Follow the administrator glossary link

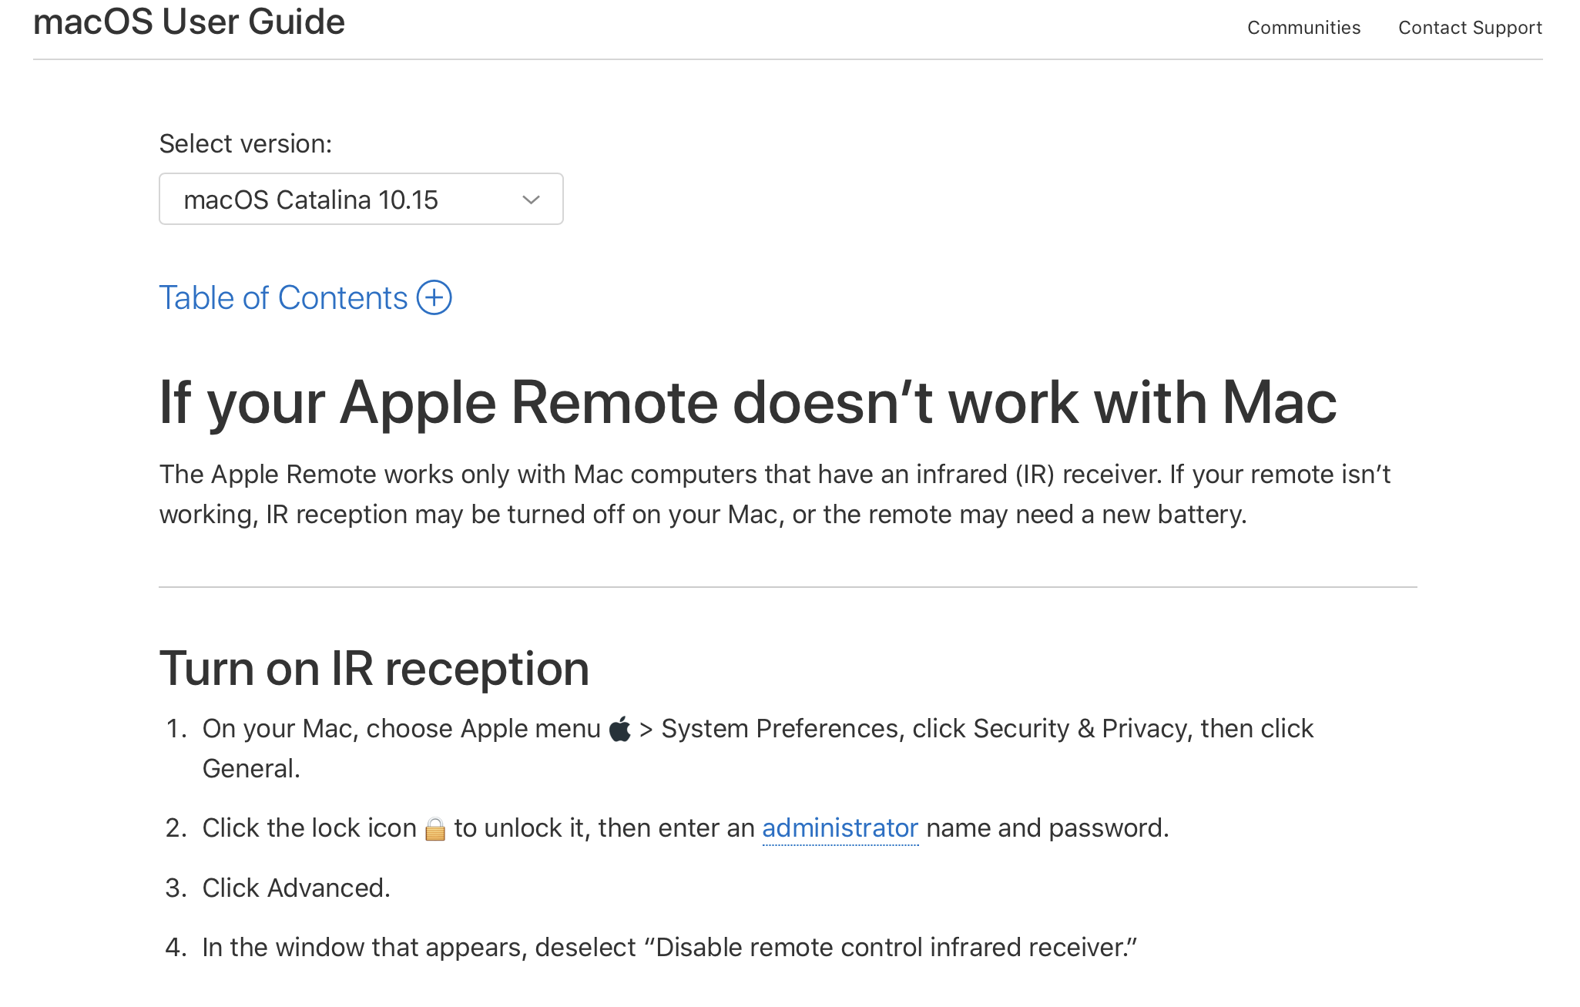pos(840,828)
